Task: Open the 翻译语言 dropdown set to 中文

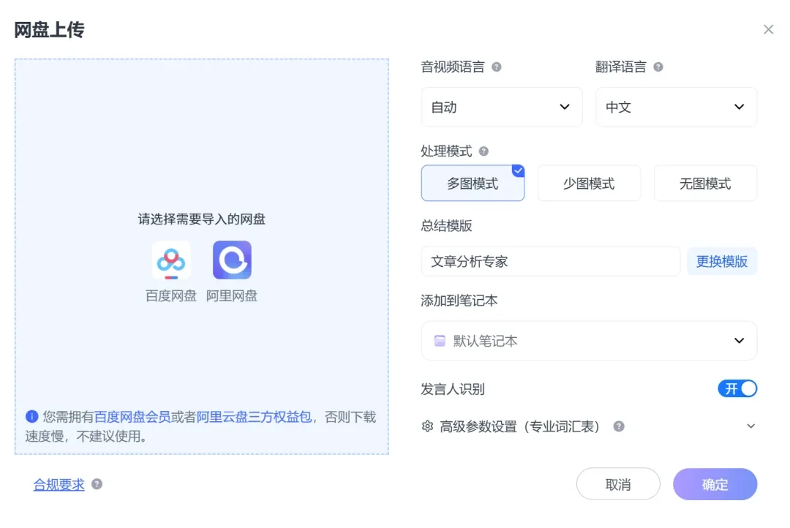Action: [676, 107]
